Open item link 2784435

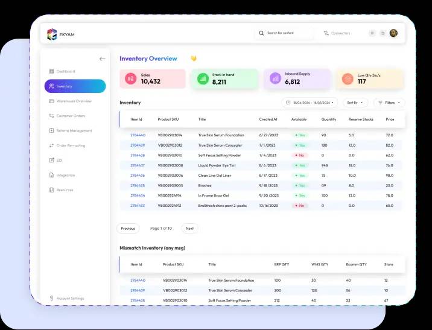138,186
